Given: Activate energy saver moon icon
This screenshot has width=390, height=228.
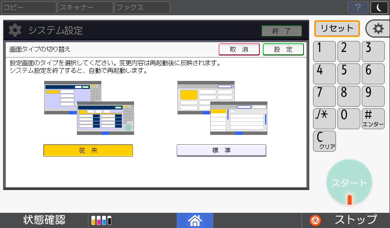Looking at the screenshot, I should click(379, 8).
